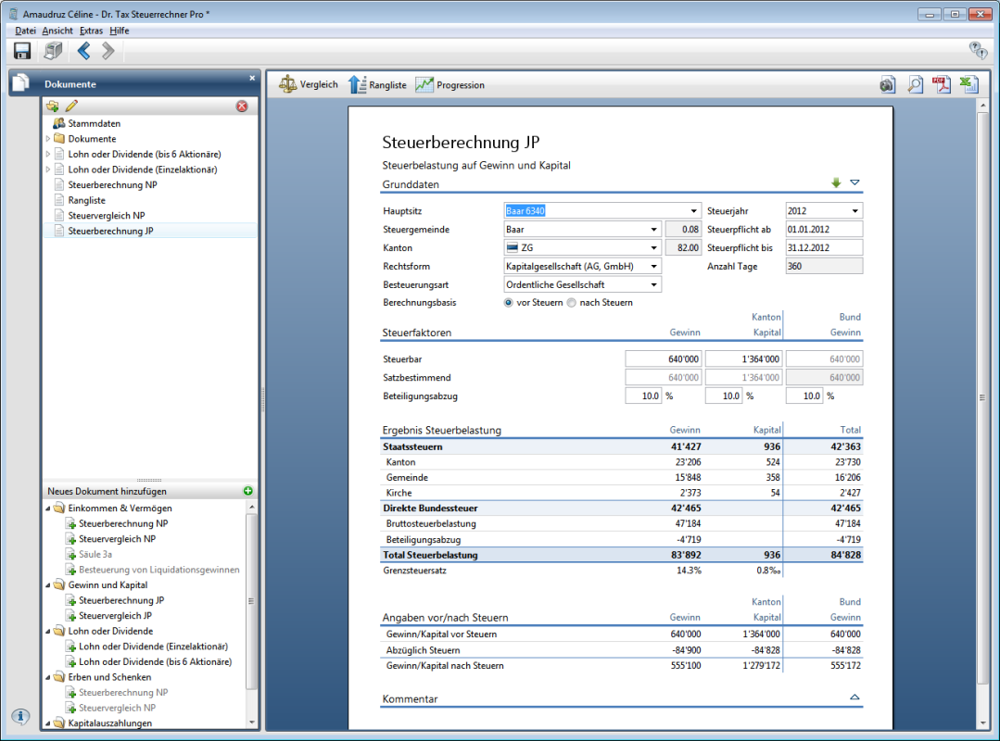The height and width of the screenshot is (741, 1000).
Task: Select Stammdaten in document tree
Action: point(94,123)
